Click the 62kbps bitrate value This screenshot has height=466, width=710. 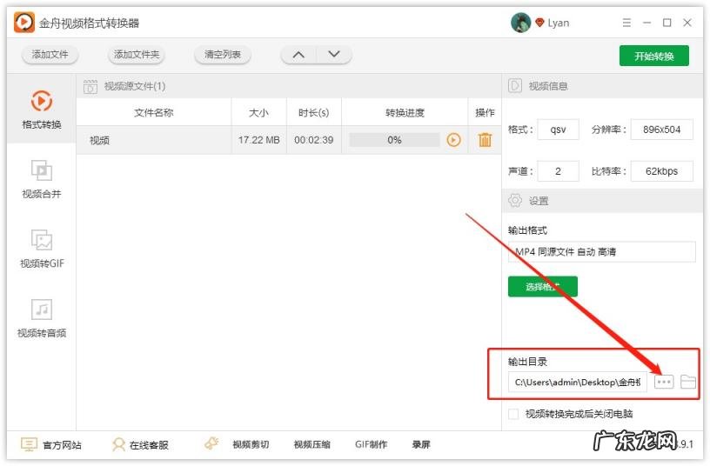(661, 171)
